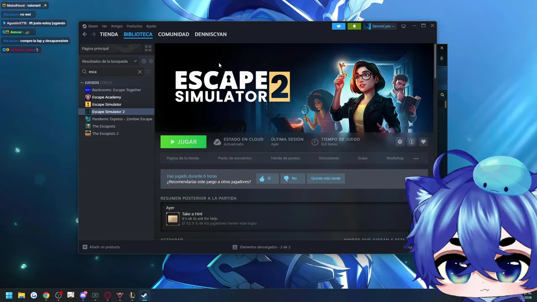The height and width of the screenshot is (302, 537).
Task: Open the green notifications bell
Action: [354, 26]
